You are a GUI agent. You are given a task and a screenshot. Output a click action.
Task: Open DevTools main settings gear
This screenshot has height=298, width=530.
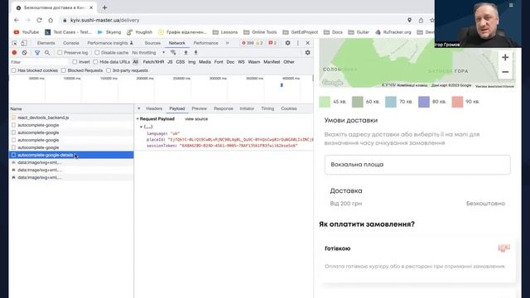click(287, 43)
